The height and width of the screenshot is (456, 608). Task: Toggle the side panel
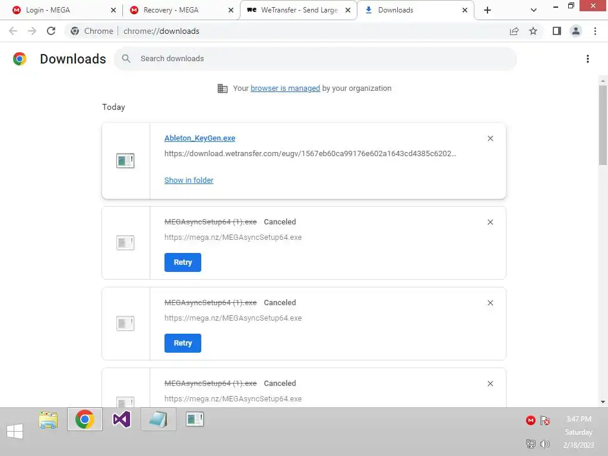pyautogui.click(x=557, y=31)
